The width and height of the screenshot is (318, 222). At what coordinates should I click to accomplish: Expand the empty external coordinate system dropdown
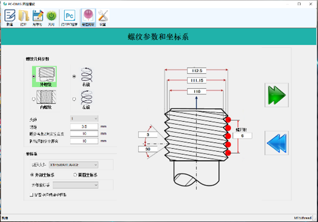coord(76,185)
